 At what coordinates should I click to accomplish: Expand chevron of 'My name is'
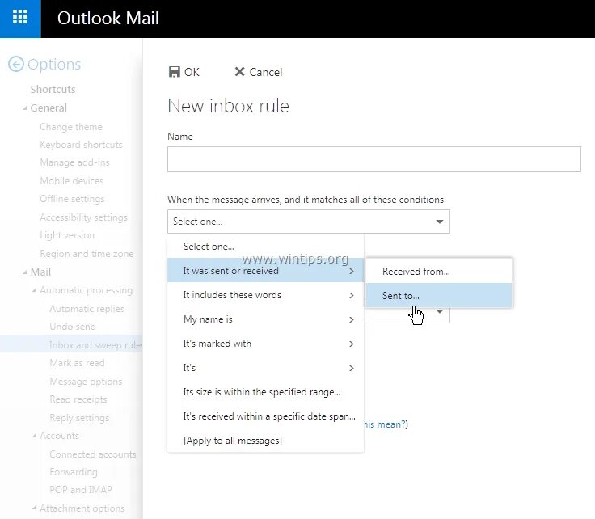click(352, 319)
